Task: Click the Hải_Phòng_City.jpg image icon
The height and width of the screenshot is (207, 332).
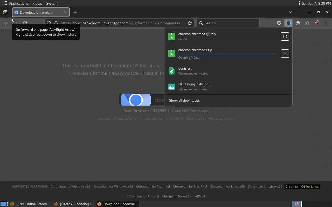Action: coord(172,87)
